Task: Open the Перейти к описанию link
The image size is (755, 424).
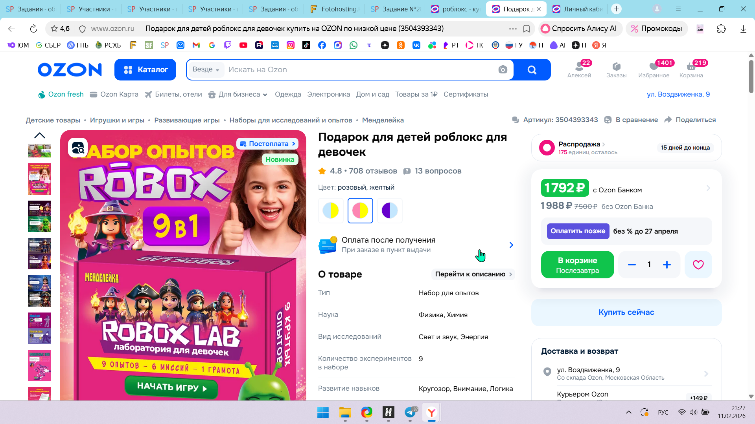Action: 473,274
